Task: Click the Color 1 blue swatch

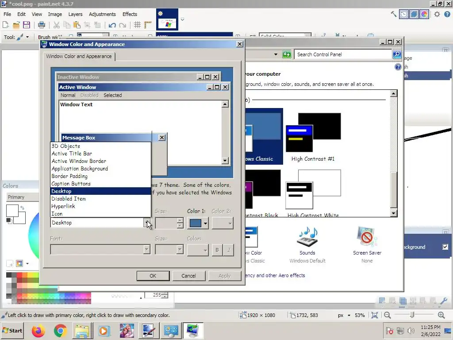Action: click(196, 223)
